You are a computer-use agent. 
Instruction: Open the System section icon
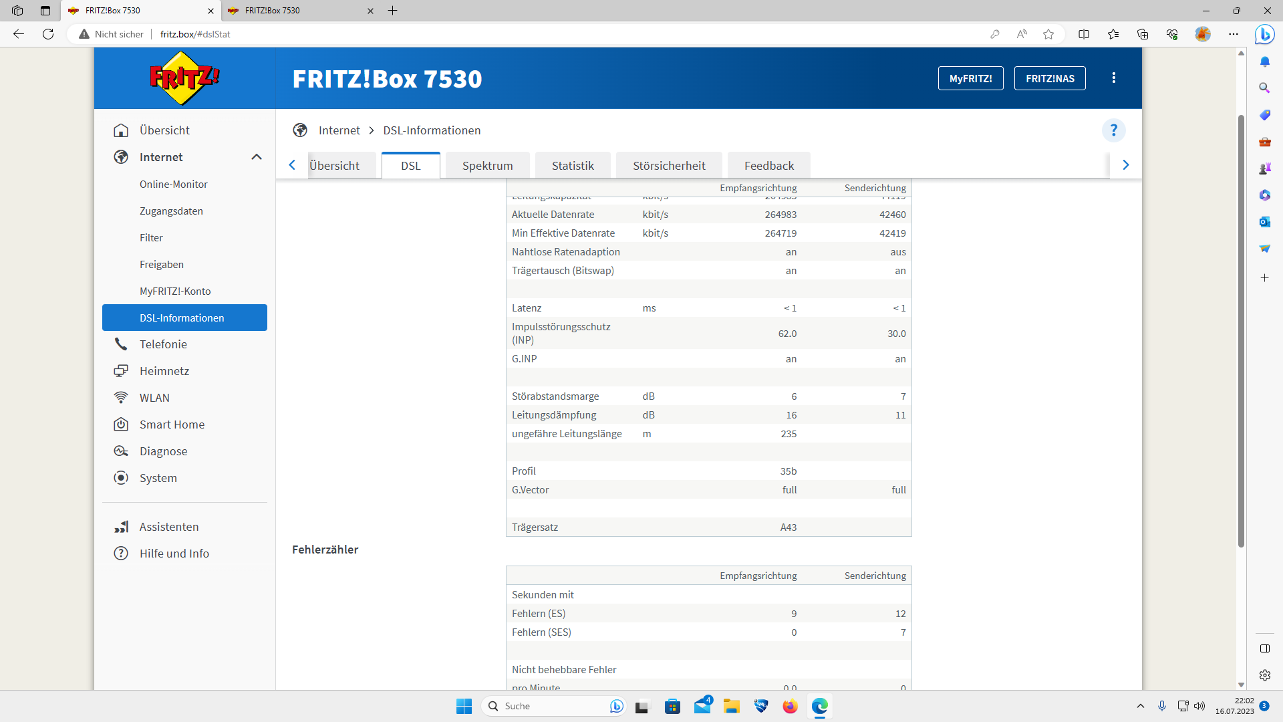(x=121, y=477)
